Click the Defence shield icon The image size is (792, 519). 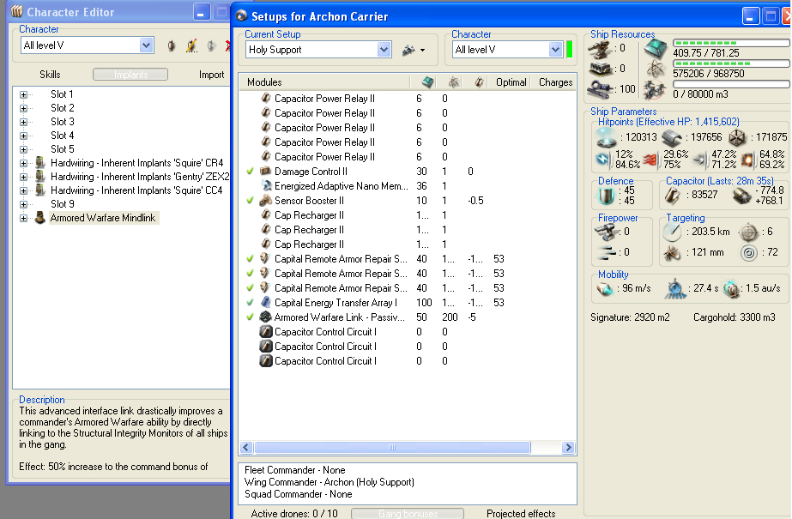click(x=606, y=196)
